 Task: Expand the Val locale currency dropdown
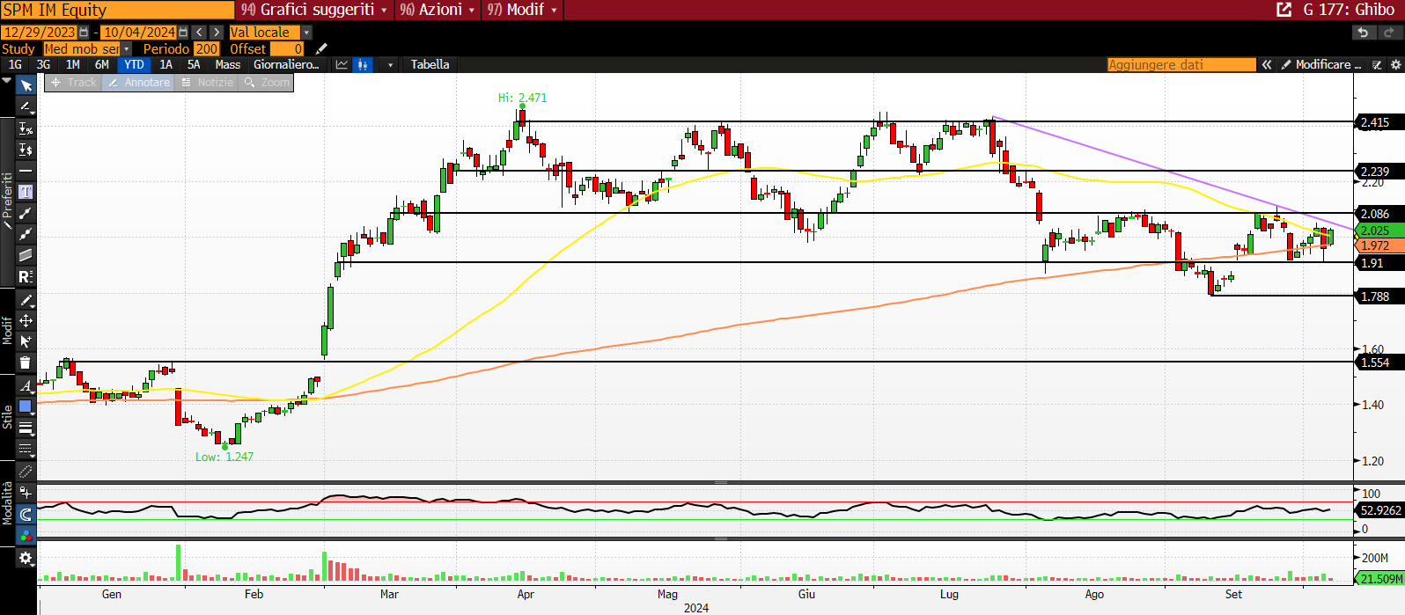click(x=306, y=33)
